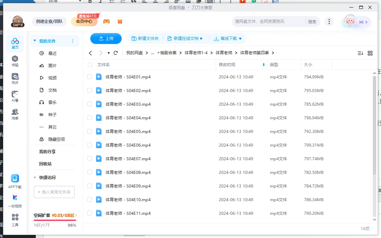Screen dimensions: 381x238
Task: Switch to grid view layout
Action: [x=370, y=53]
